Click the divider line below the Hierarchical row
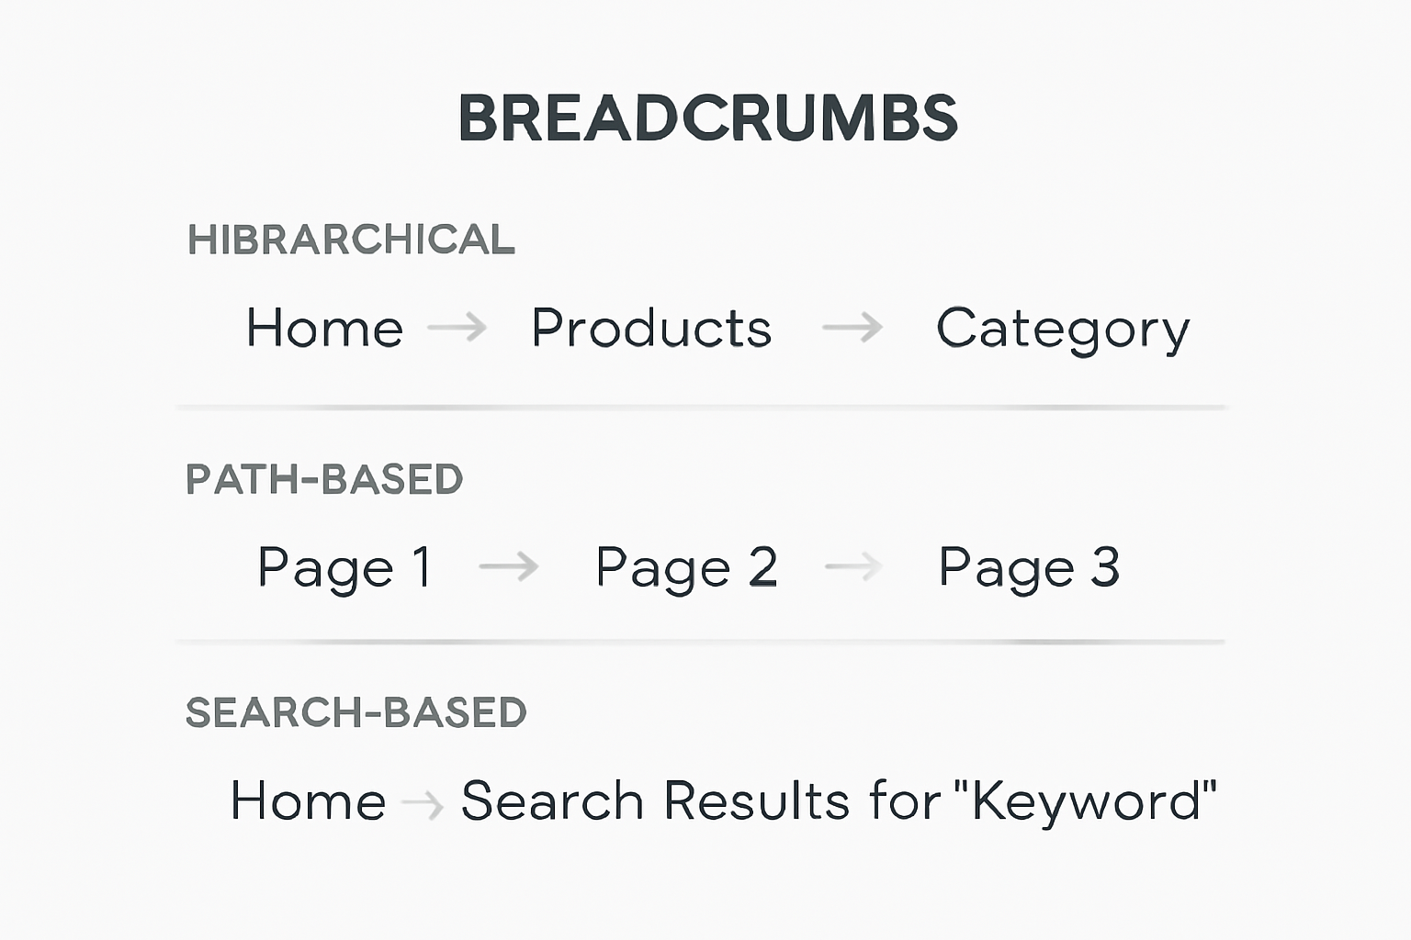 (702, 407)
